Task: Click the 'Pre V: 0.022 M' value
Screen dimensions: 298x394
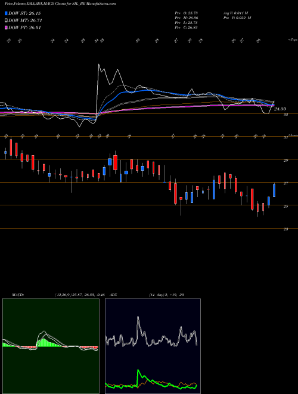Action: 237,18
